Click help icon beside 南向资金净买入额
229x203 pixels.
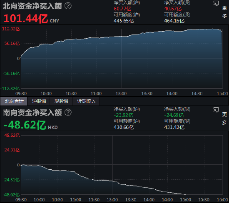pyautogui.click(x=68, y=112)
